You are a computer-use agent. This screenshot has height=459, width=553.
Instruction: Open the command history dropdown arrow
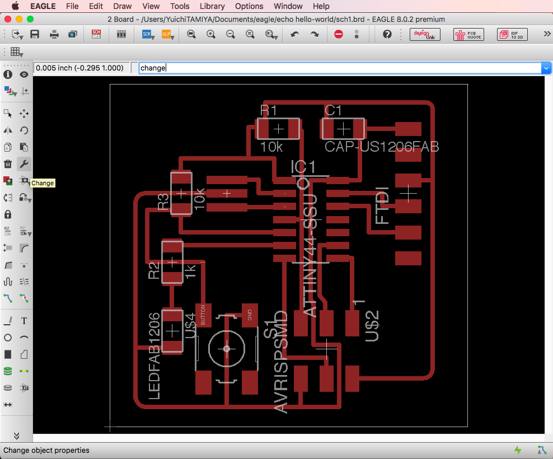click(546, 68)
